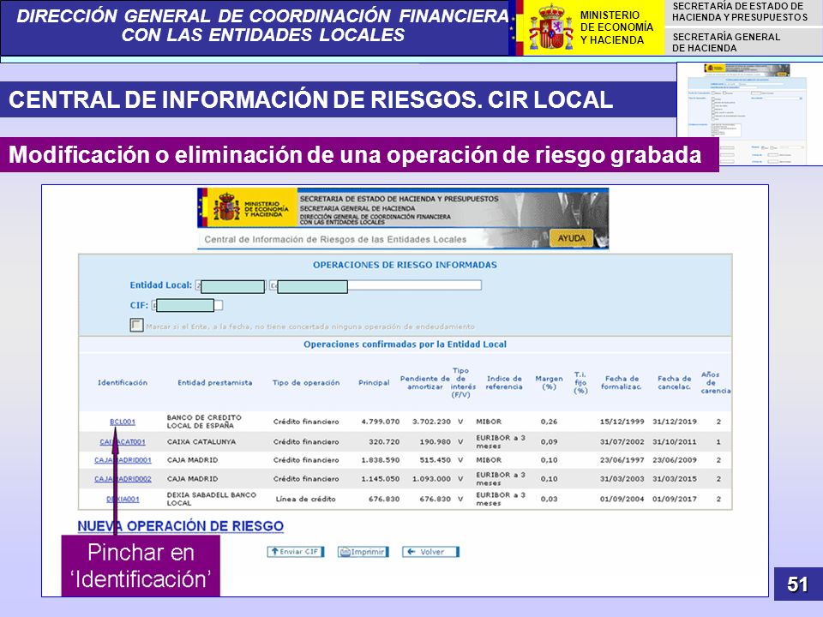Click the formalization date 31/07/2002
823x617 pixels.
(622, 442)
